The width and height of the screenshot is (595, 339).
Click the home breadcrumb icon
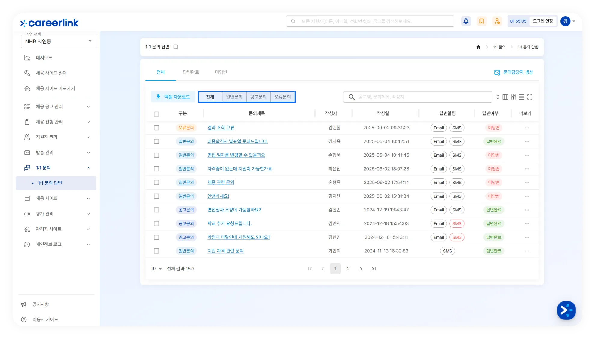[x=478, y=47]
